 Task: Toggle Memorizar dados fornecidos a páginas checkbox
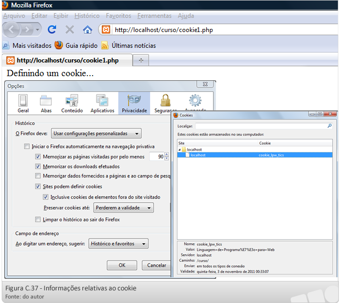tap(38, 176)
